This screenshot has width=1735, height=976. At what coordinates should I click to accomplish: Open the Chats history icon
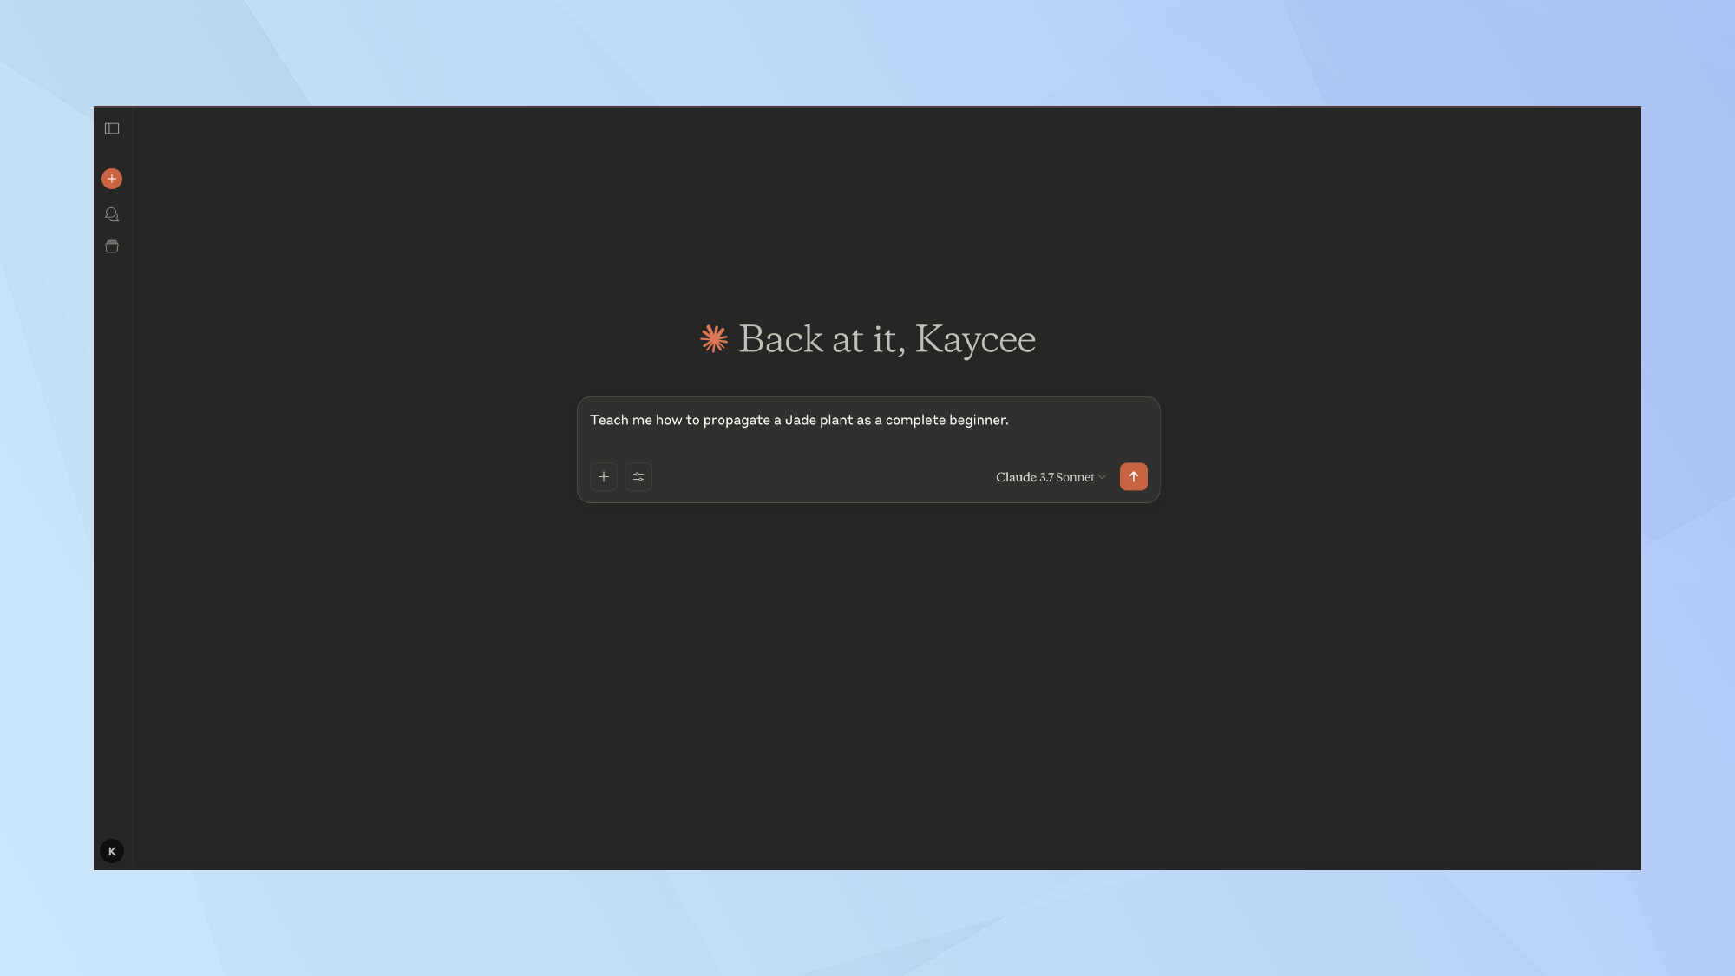click(112, 214)
